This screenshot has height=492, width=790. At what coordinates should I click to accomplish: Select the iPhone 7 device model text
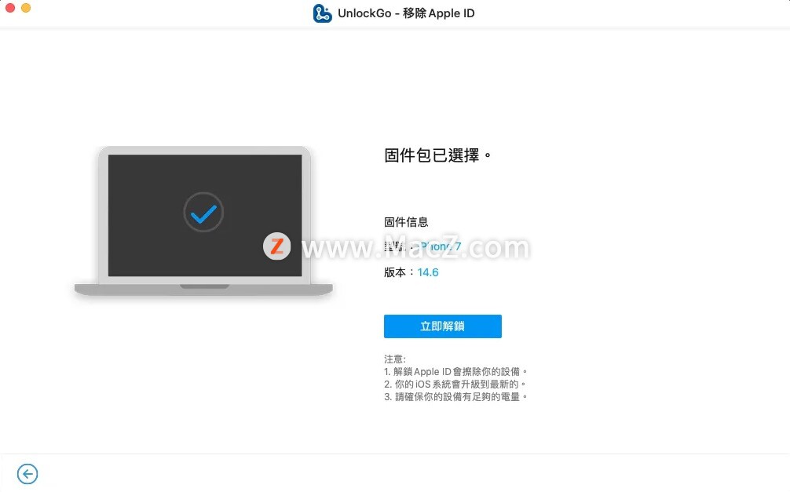click(x=439, y=246)
